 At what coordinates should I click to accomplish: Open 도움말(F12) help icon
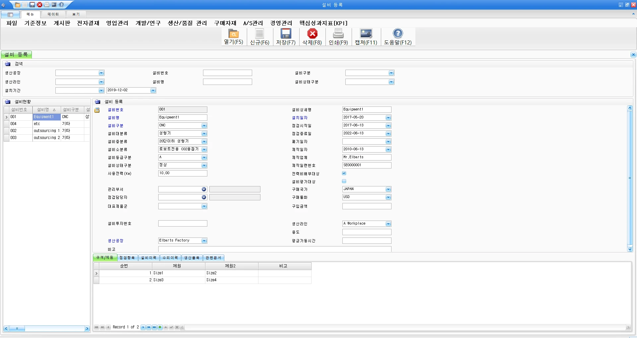pos(397,34)
